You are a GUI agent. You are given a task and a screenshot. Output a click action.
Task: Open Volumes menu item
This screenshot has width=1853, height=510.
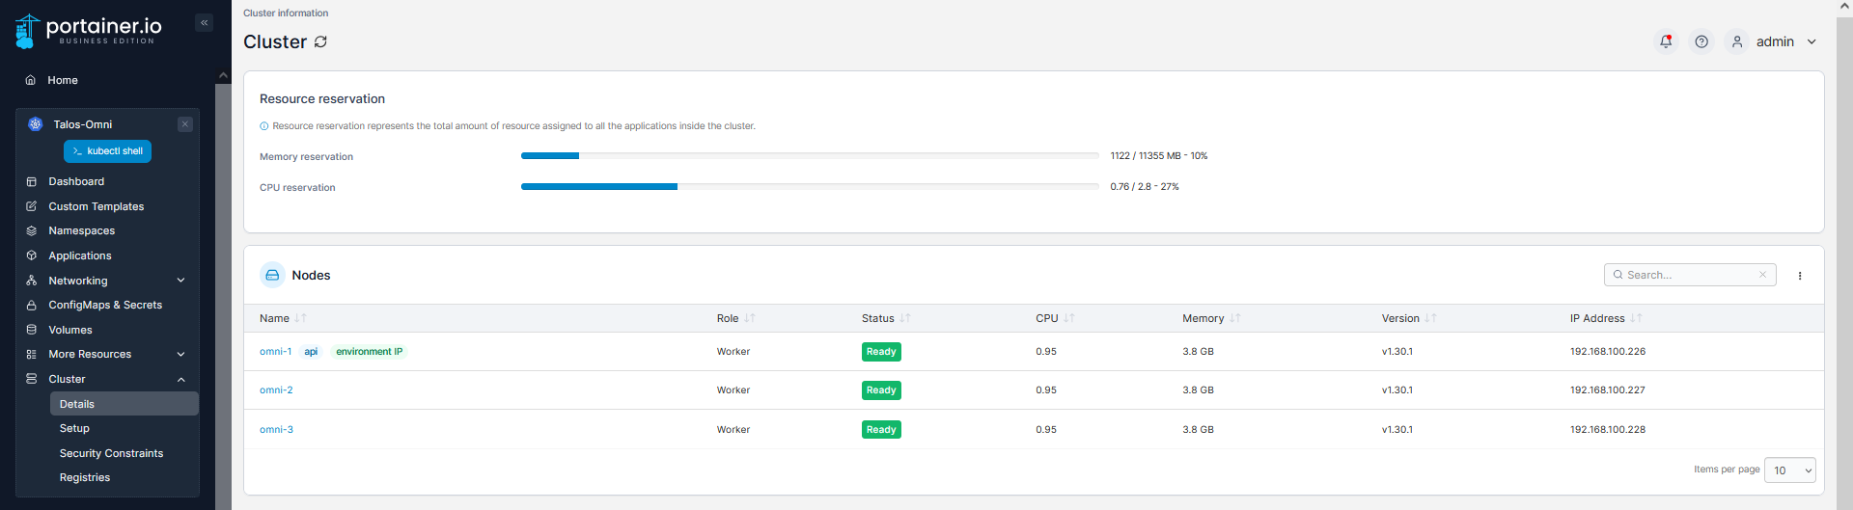(70, 330)
